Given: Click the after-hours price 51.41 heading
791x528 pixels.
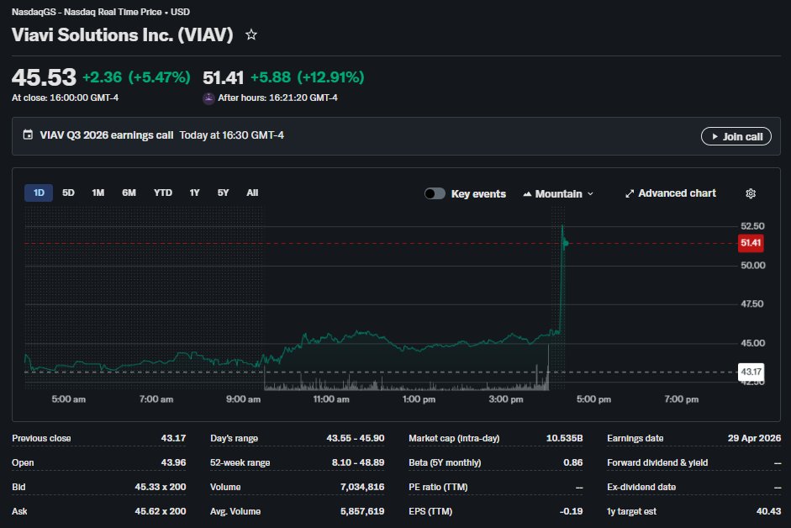Looking at the screenshot, I should pos(223,77).
